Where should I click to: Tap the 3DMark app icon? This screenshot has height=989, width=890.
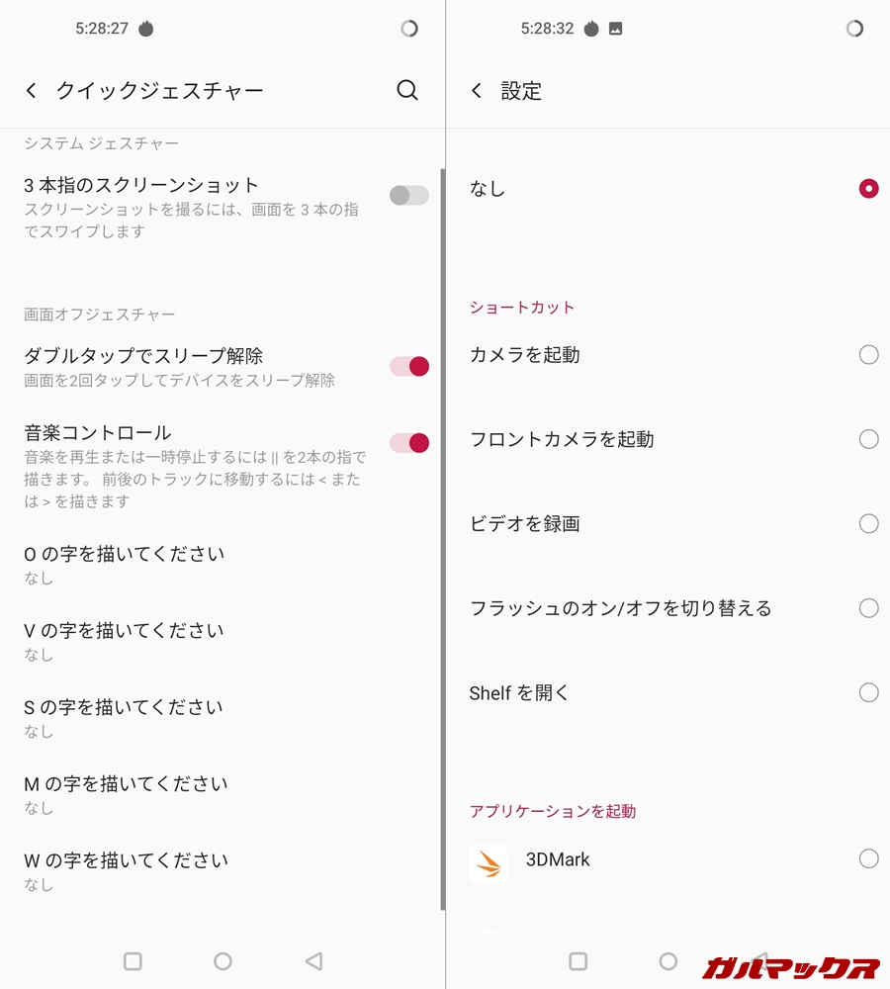click(x=488, y=862)
